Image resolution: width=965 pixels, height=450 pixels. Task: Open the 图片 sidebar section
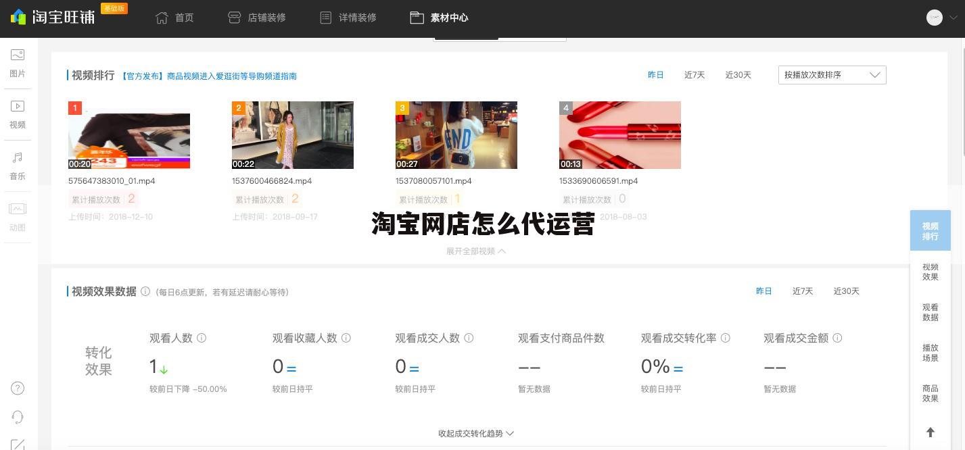pyautogui.click(x=18, y=64)
